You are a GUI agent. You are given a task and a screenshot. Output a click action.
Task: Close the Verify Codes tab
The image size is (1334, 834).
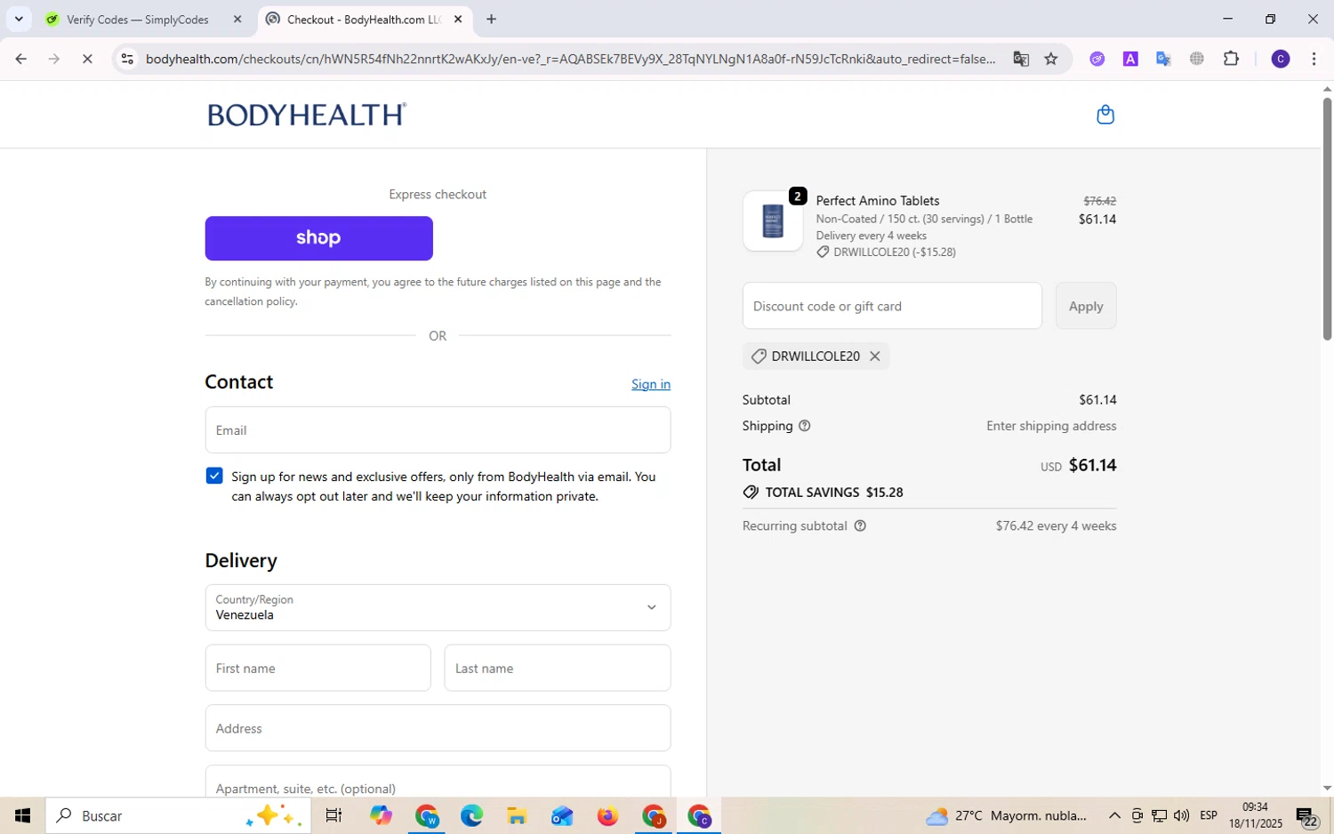pos(237,19)
